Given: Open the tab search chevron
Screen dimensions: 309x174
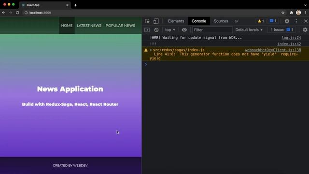Looking at the screenshot, I should (306, 5).
